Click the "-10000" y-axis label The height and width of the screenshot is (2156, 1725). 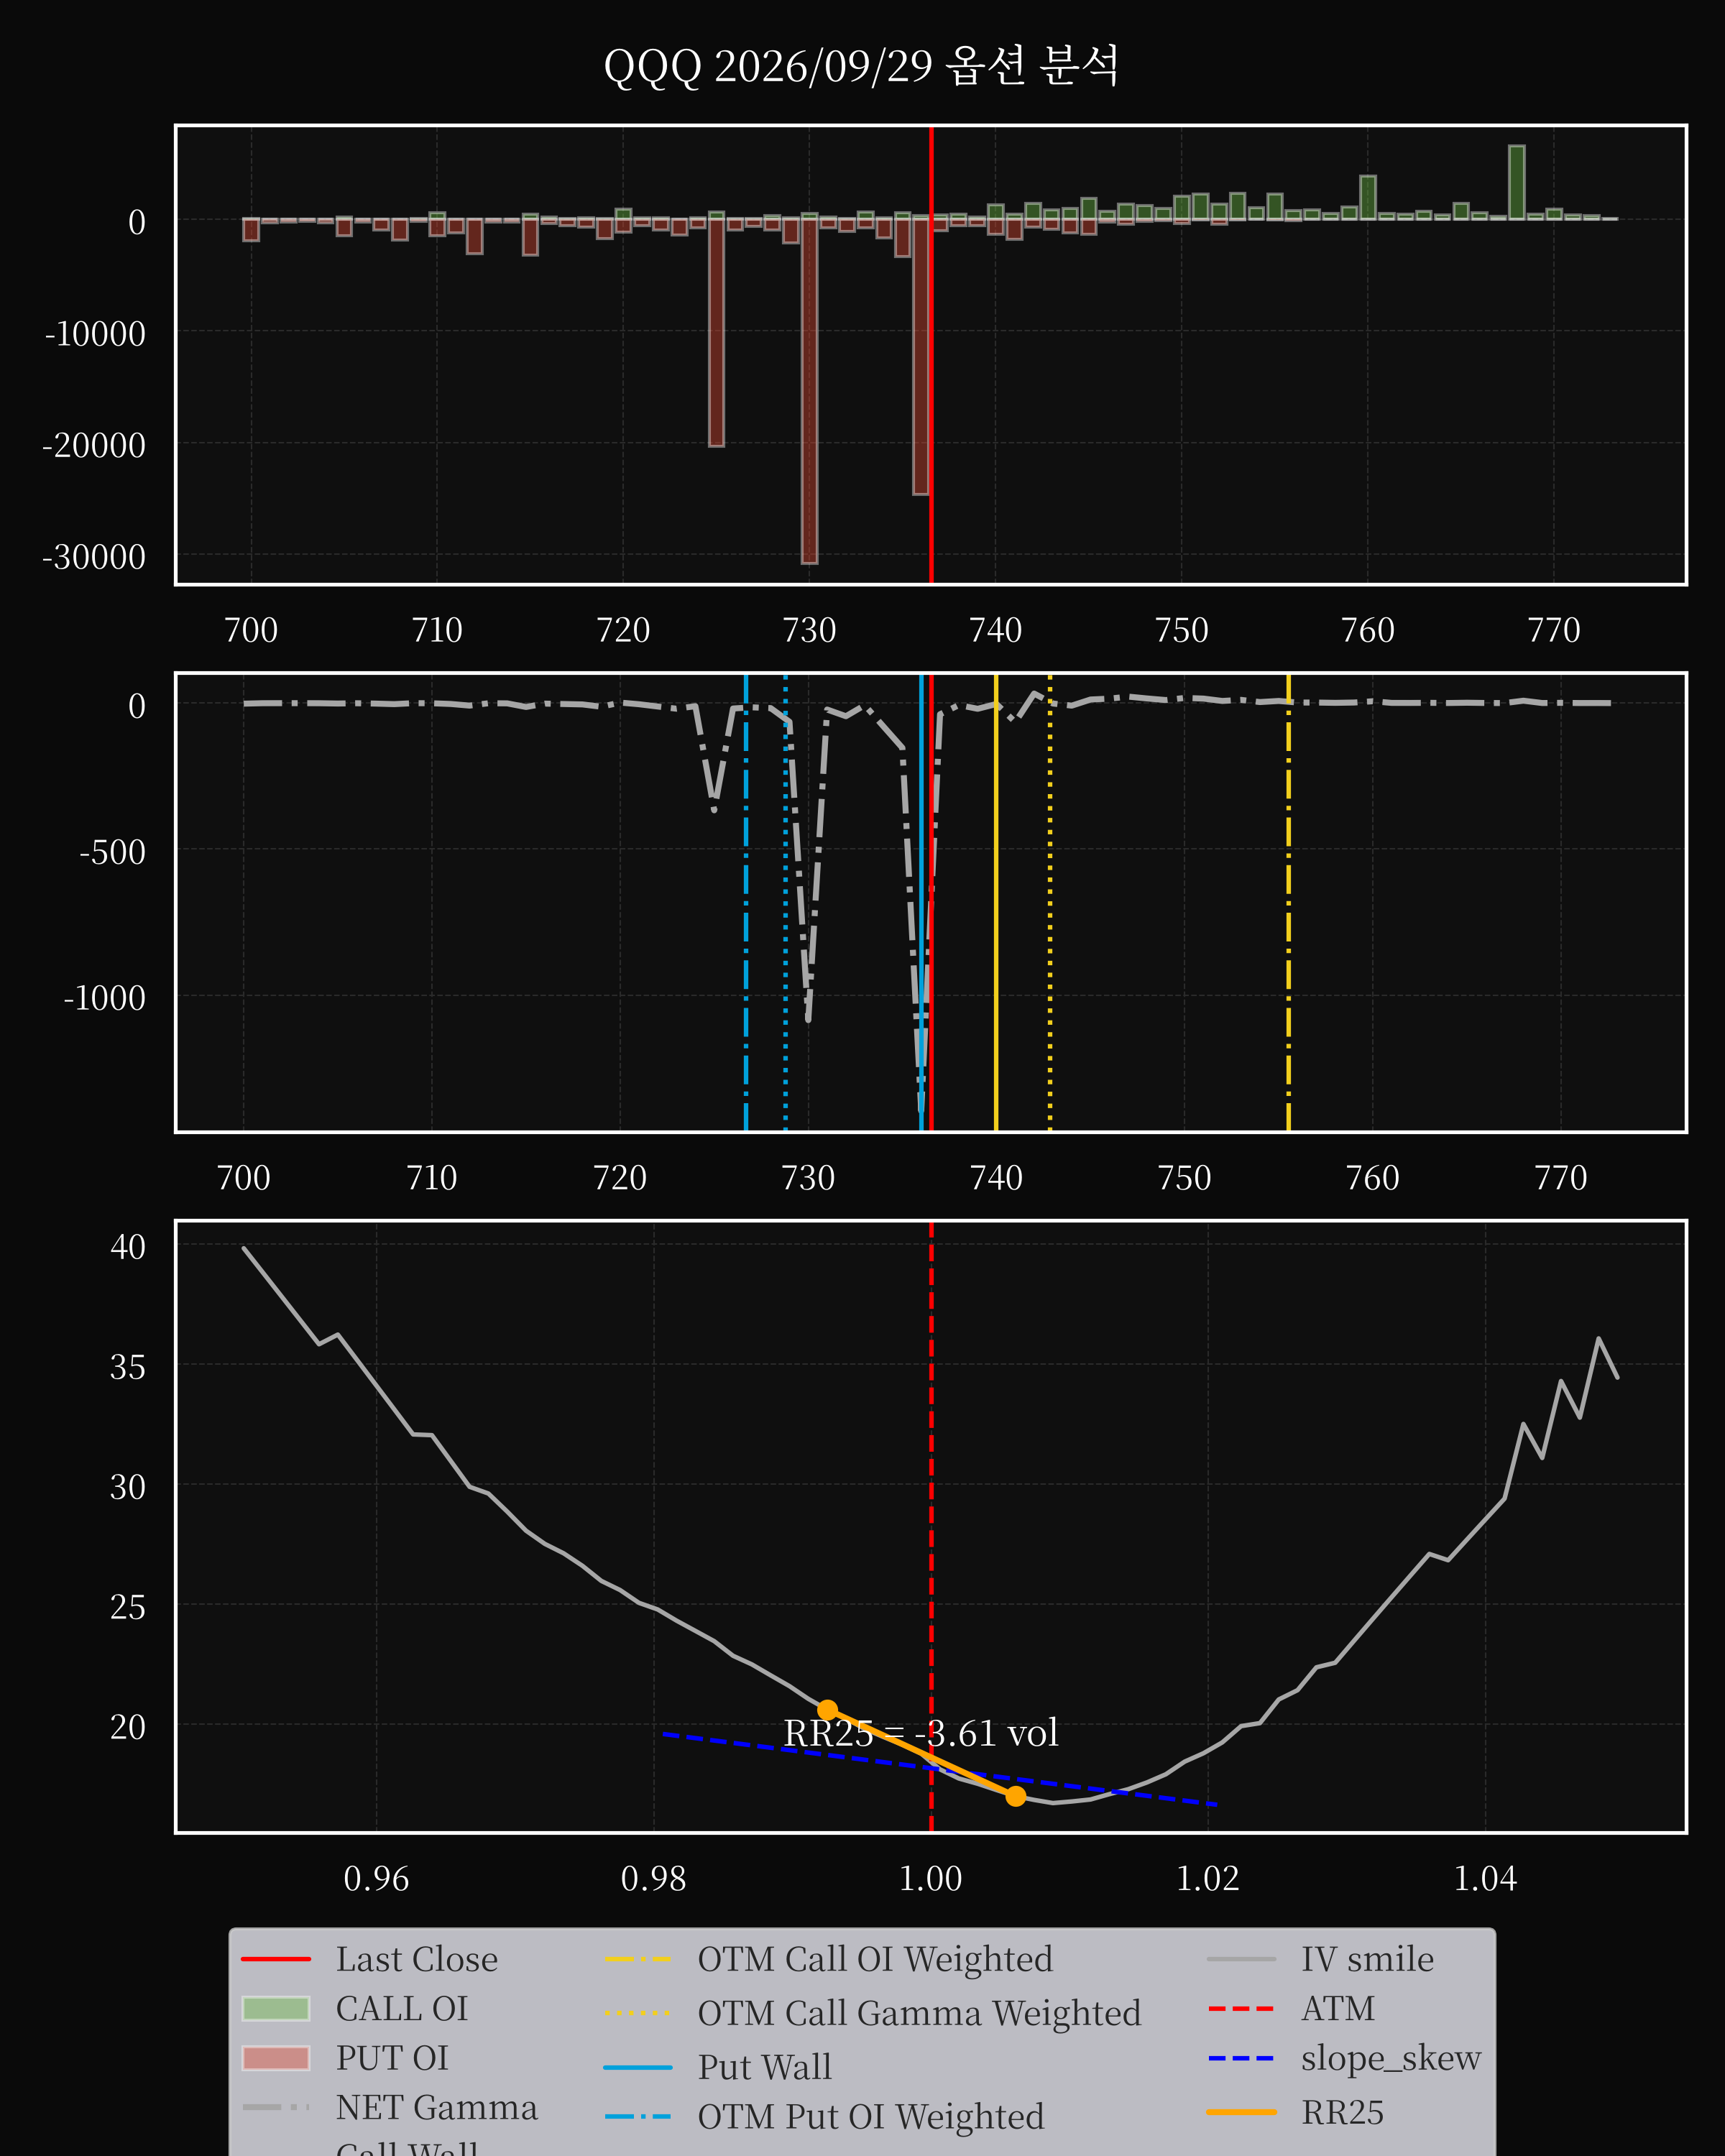(x=94, y=333)
